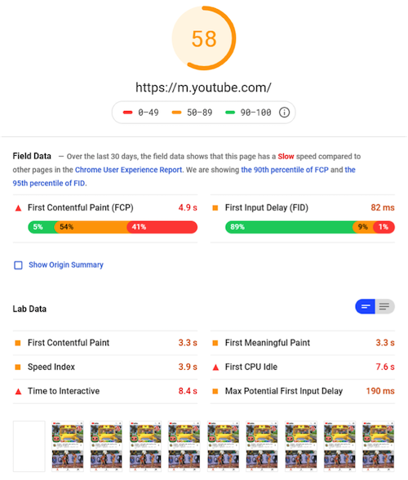Click the red triangle next to First CPU Idle

pos(215,367)
